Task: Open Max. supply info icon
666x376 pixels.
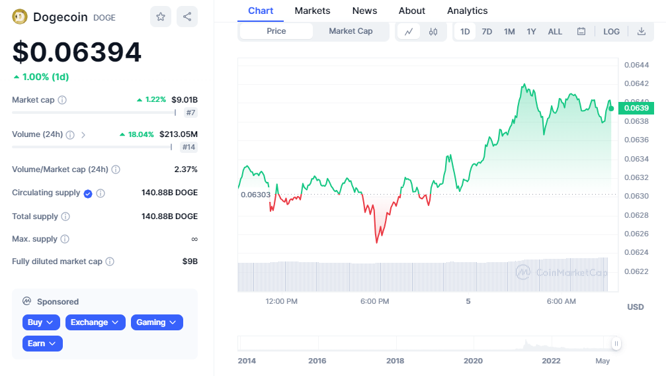Action: click(x=65, y=239)
